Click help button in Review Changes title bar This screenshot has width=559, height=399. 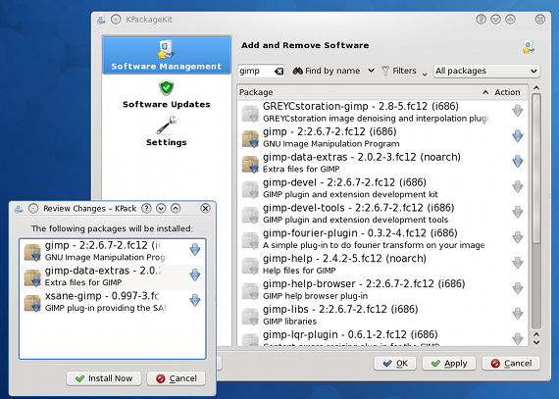146,209
